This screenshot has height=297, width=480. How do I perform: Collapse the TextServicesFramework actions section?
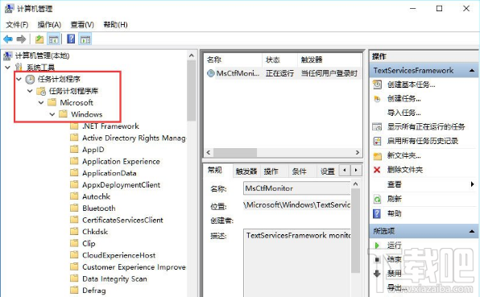(472, 71)
